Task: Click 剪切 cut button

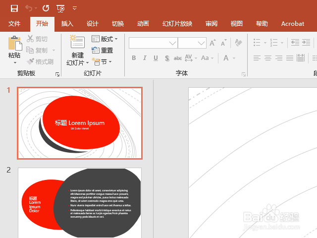Action: (x=37, y=39)
